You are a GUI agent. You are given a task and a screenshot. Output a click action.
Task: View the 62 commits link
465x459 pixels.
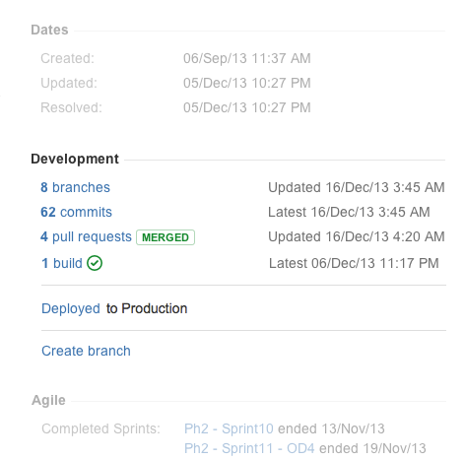pyautogui.click(x=76, y=212)
